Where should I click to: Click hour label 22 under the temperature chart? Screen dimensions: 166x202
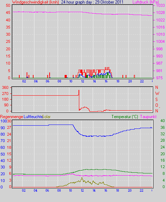141,191
